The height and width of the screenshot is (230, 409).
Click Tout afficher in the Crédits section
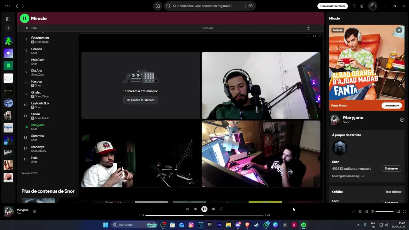(393, 192)
